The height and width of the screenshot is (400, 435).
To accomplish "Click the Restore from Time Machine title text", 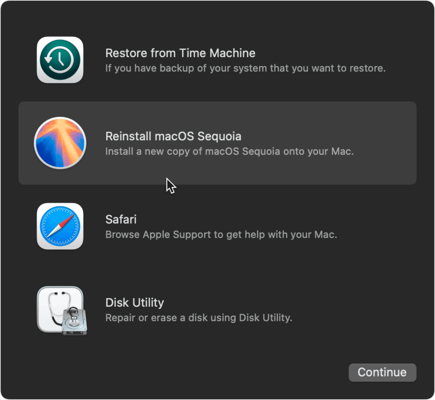I will point(180,53).
